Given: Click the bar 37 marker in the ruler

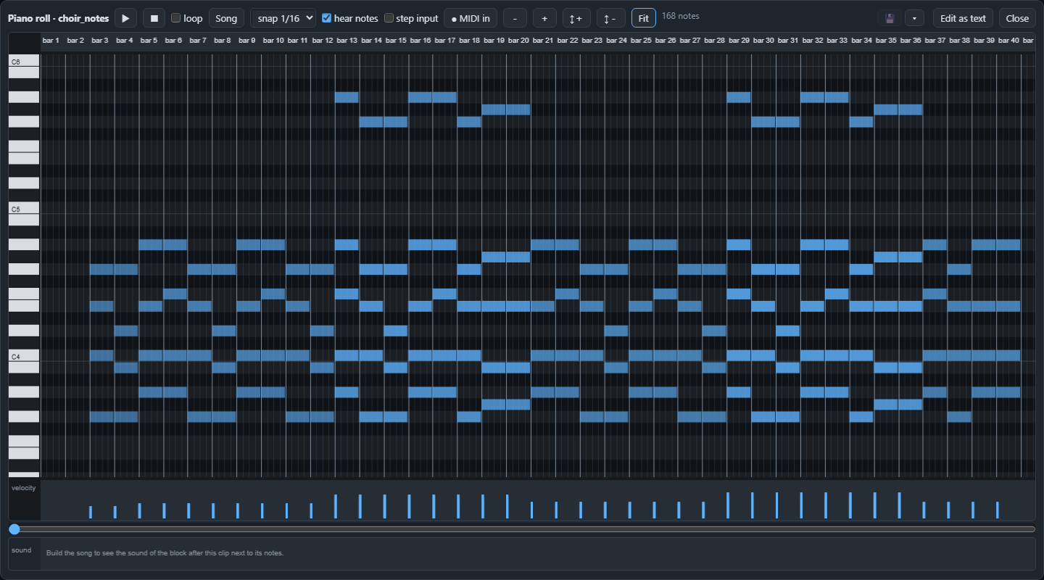Looking at the screenshot, I should coord(935,41).
